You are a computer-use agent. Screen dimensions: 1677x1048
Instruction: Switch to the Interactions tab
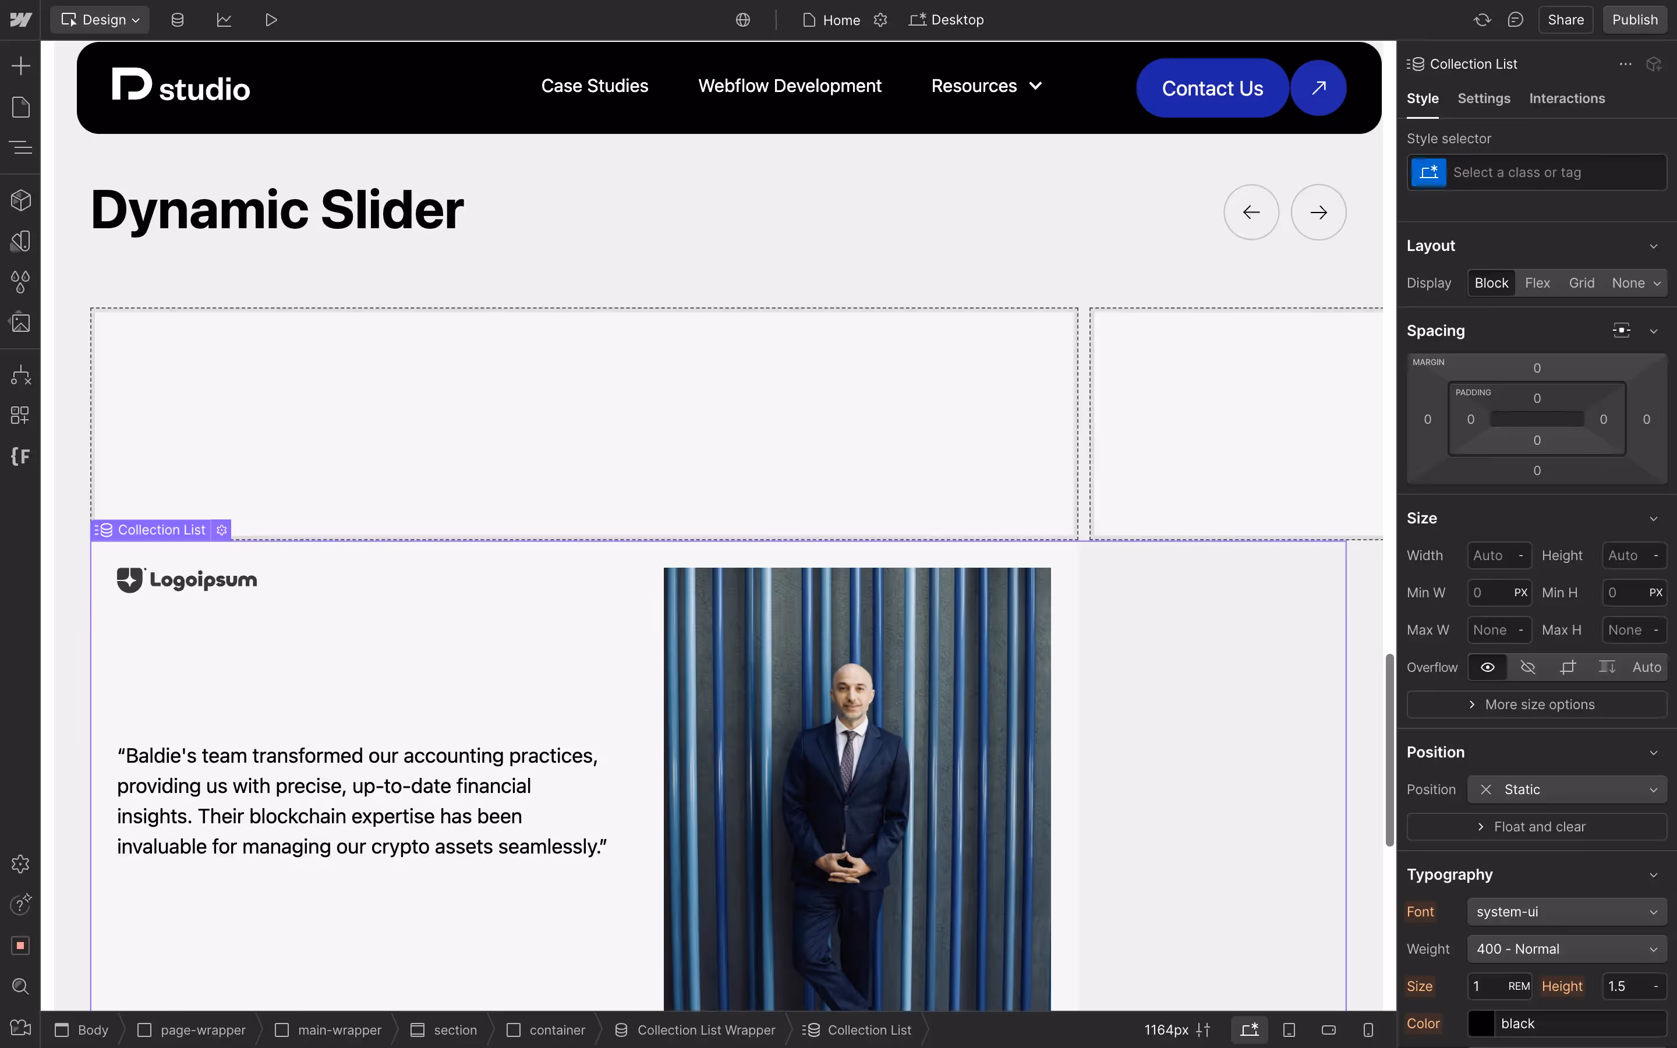(x=1567, y=98)
